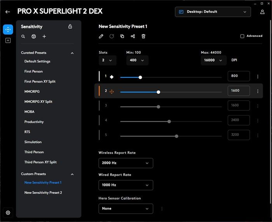272x222 pixels.
Task: Reset the preset with the circular arrow
Action: click(112, 36)
